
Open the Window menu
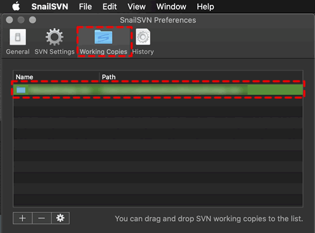click(x=171, y=6)
